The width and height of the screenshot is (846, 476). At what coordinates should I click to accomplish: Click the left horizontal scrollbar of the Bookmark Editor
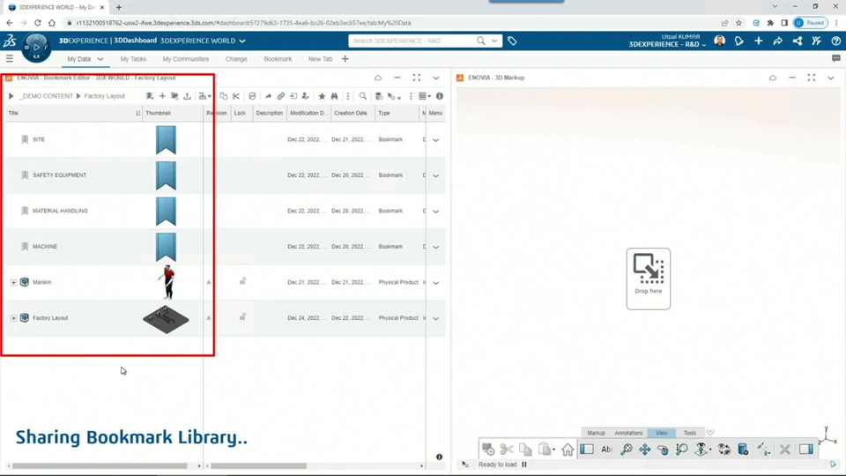(100, 465)
